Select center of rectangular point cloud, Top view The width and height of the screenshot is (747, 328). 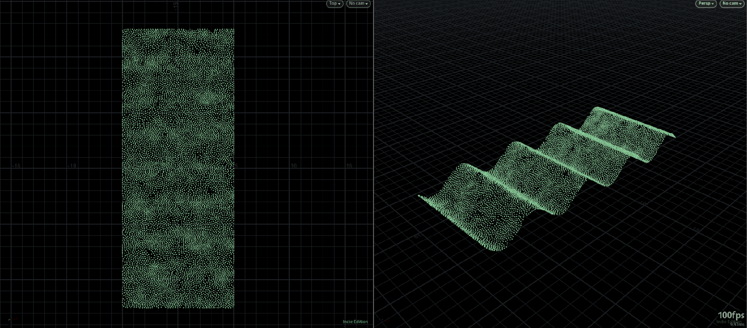(x=178, y=168)
